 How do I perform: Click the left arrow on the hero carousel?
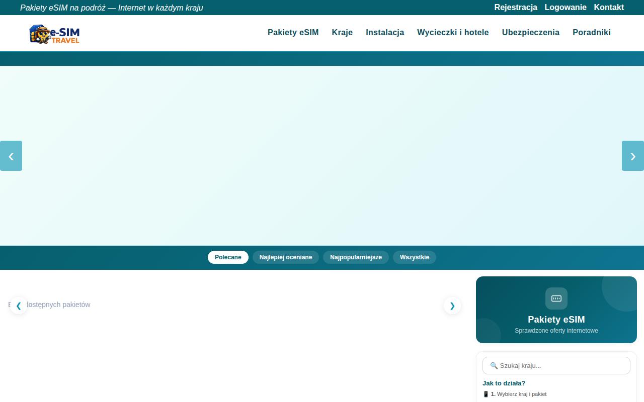(11, 156)
